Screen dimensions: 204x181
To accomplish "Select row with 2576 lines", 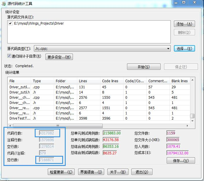I will (99, 98).
